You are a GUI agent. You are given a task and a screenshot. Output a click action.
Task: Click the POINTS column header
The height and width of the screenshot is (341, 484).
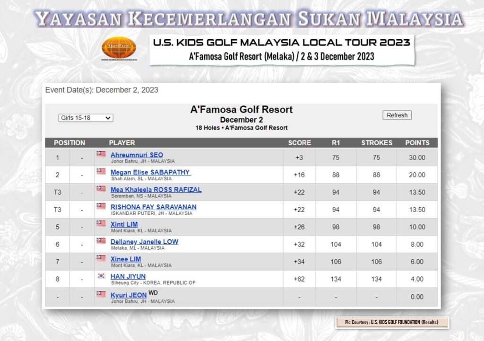(x=417, y=143)
